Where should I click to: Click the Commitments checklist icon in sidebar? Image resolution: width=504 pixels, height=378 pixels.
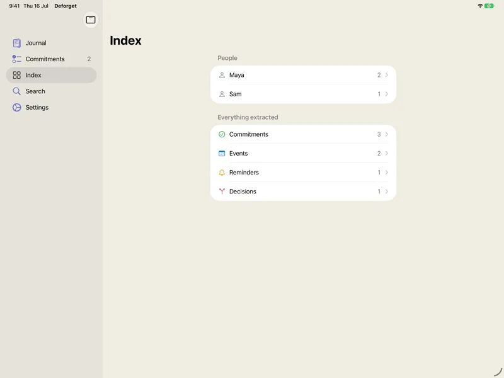17,59
